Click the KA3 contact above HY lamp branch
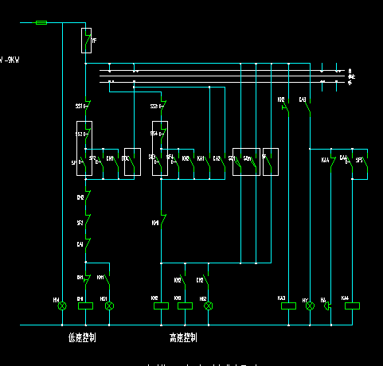 tap(307, 108)
